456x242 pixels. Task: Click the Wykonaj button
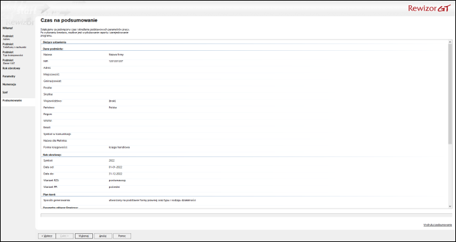(84, 236)
